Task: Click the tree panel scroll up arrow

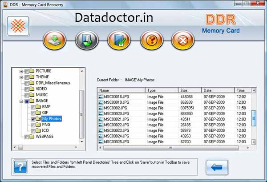Action: click(82, 71)
